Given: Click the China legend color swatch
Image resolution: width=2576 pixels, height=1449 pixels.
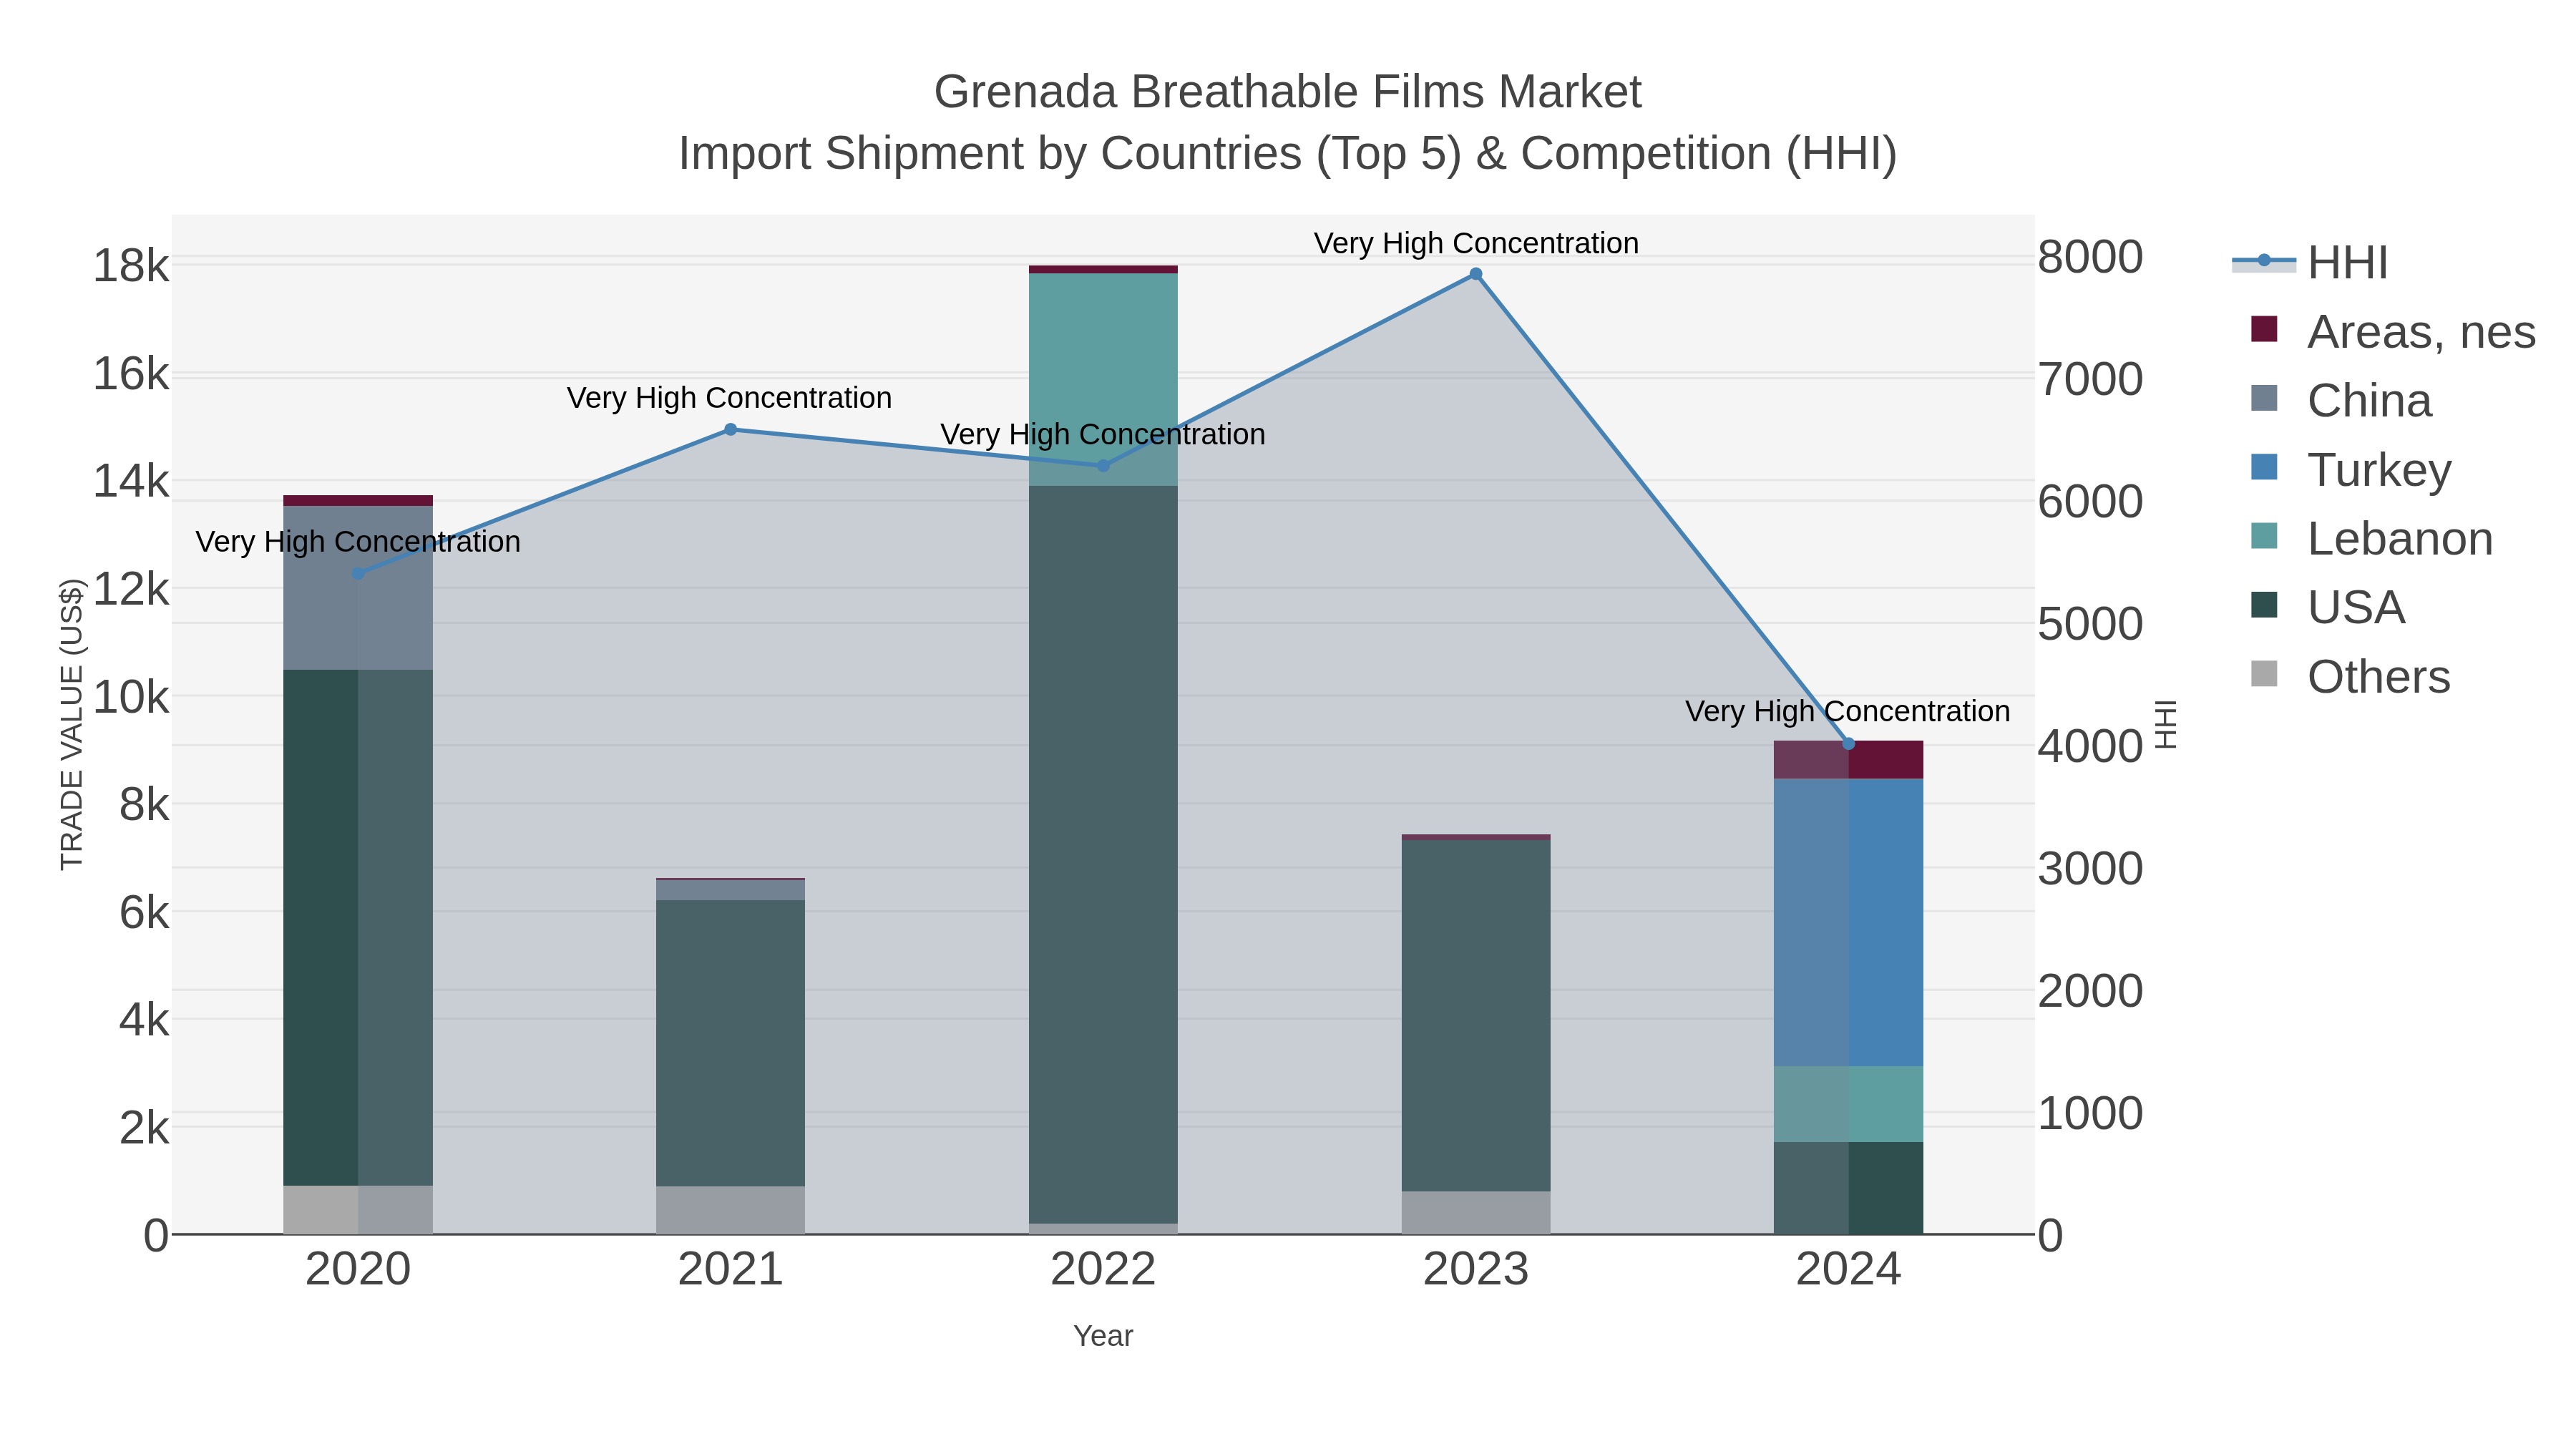Looking at the screenshot, I should click(2264, 398).
